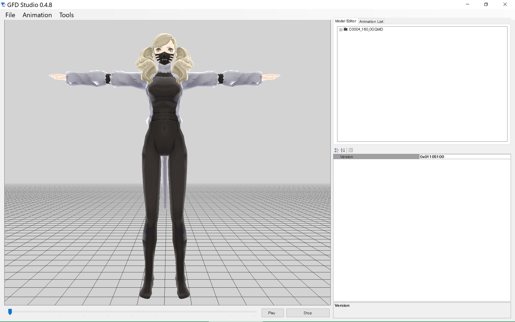The height and width of the screenshot is (322, 515).
Task: Open the Tools menu
Action: coord(66,15)
